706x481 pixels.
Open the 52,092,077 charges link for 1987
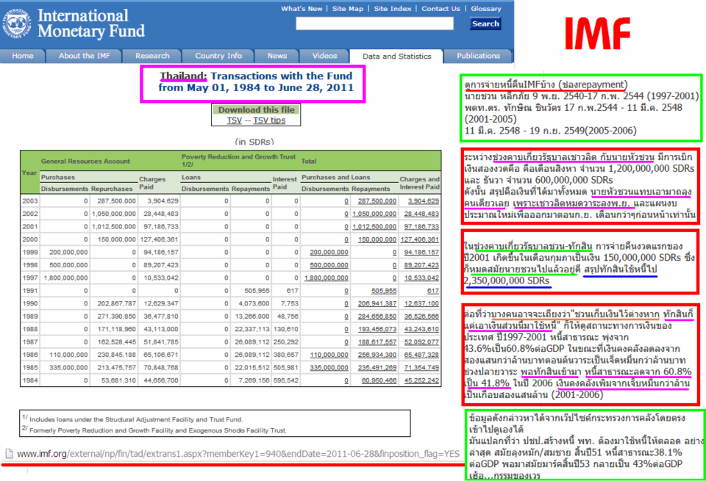pos(421,342)
